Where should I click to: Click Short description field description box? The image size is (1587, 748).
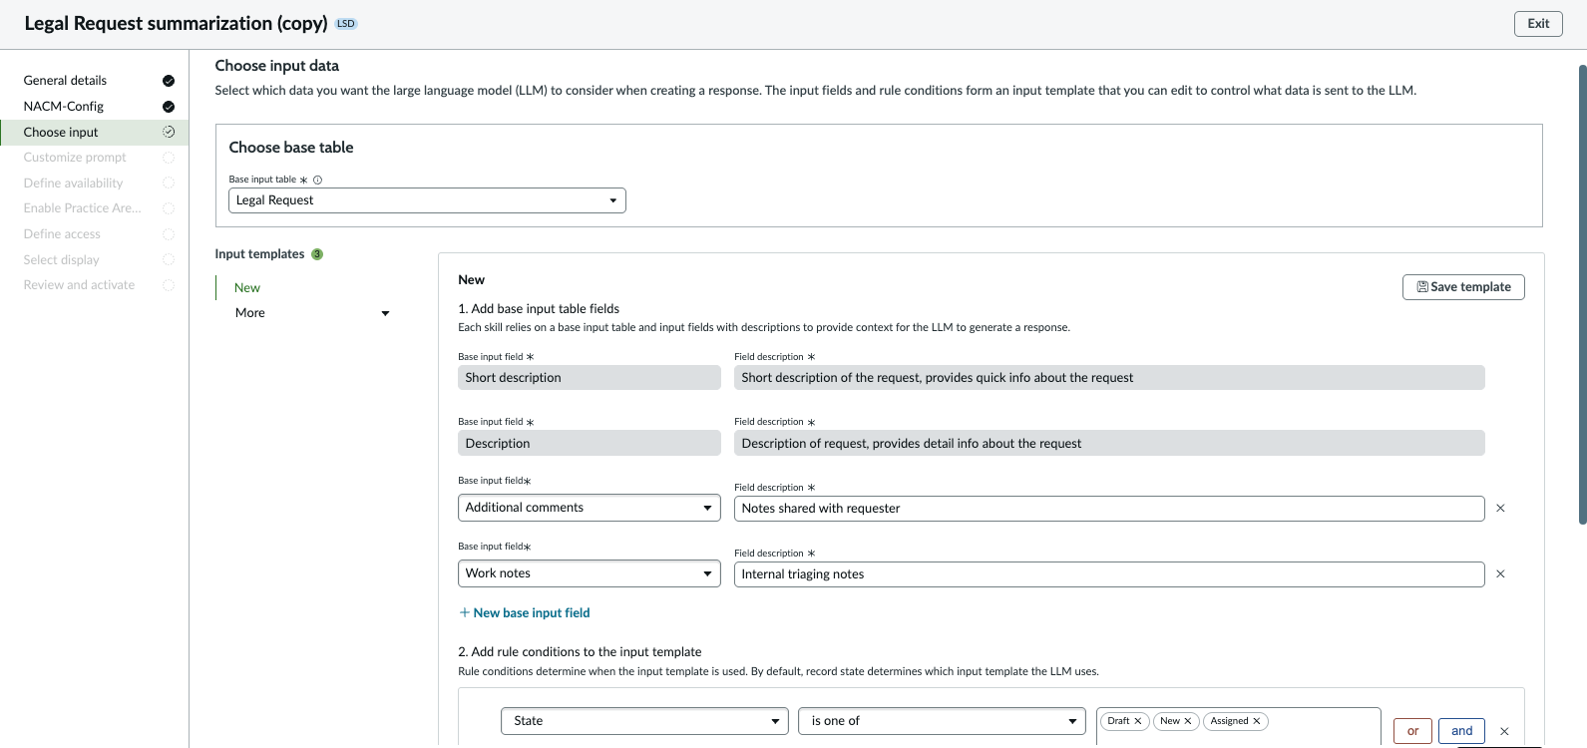point(1109,378)
